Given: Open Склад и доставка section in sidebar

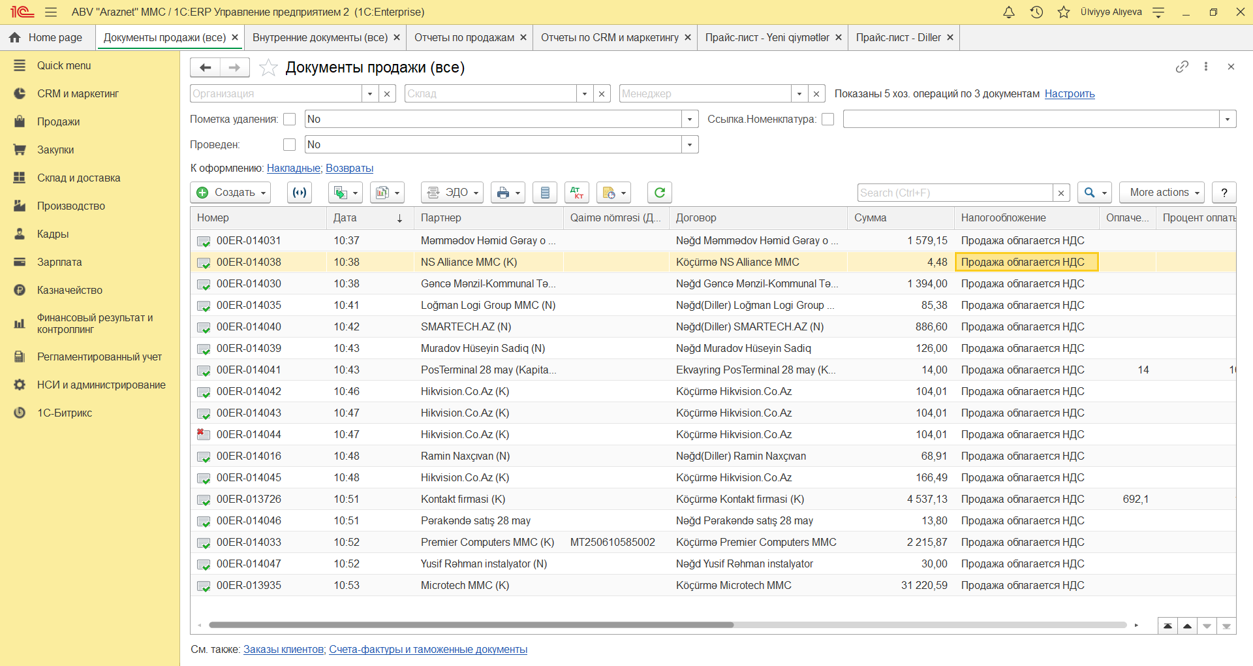Looking at the screenshot, I should 78,178.
